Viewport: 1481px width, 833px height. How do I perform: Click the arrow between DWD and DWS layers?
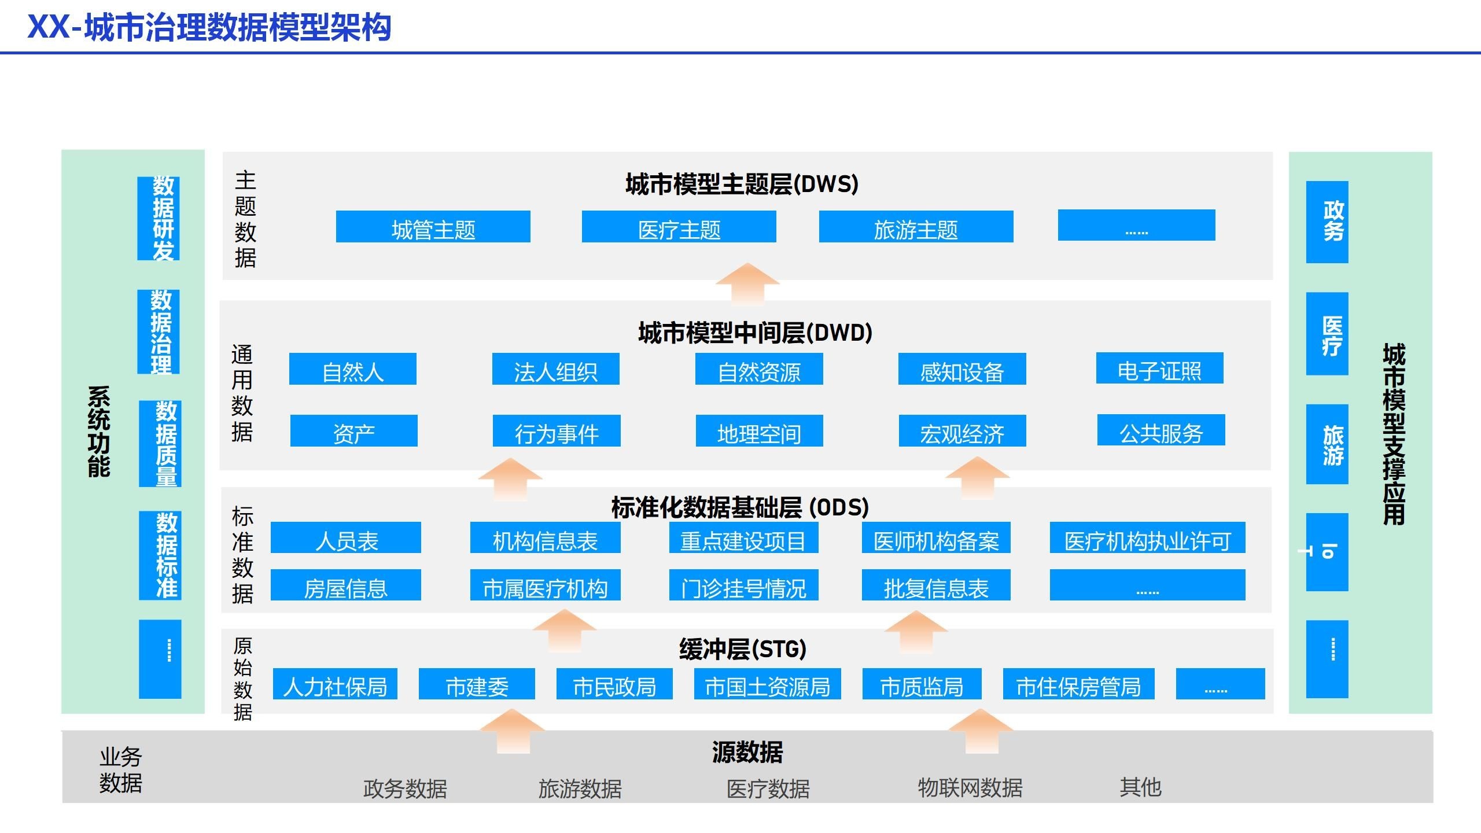[x=747, y=283]
